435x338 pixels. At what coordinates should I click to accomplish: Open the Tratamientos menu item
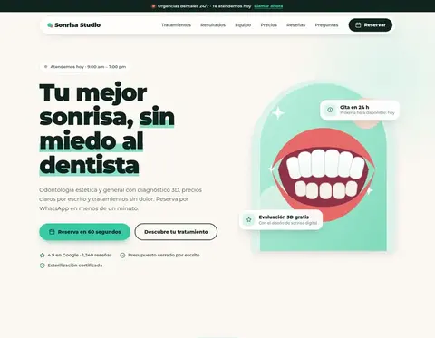coord(176,25)
